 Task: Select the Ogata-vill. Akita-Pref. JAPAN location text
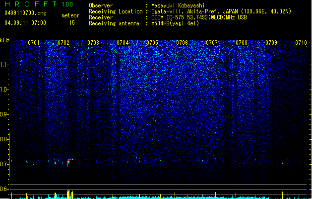pos(221,11)
